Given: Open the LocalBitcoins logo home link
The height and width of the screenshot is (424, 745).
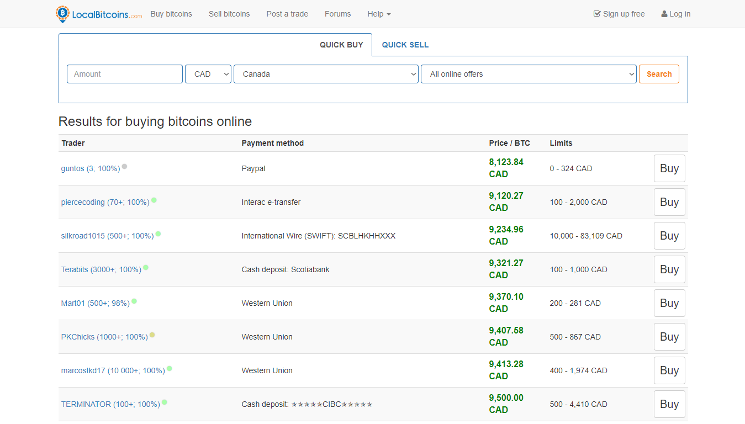Looking at the screenshot, I should pyautogui.click(x=99, y=14).
